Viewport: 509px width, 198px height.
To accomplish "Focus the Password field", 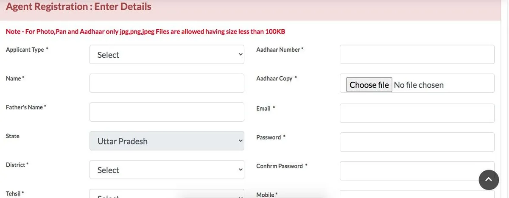I will 417,142.
